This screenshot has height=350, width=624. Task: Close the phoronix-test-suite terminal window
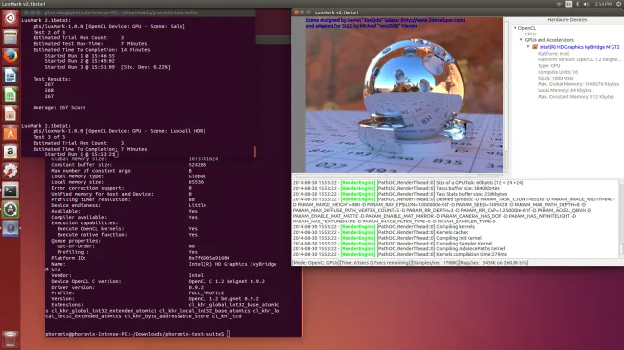pyautogui.click(x=26, y=12)
